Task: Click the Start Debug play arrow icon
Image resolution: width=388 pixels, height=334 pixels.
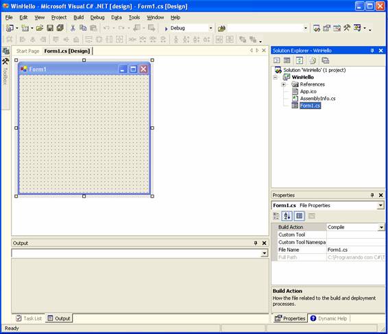Action: click(x=166, y=29)
